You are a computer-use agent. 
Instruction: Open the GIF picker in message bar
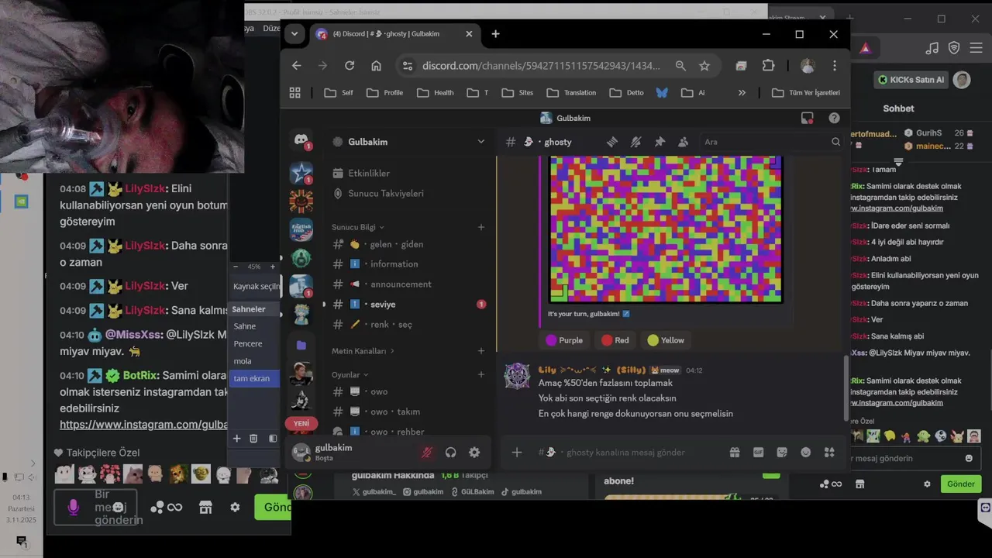[x=759, y=453]
